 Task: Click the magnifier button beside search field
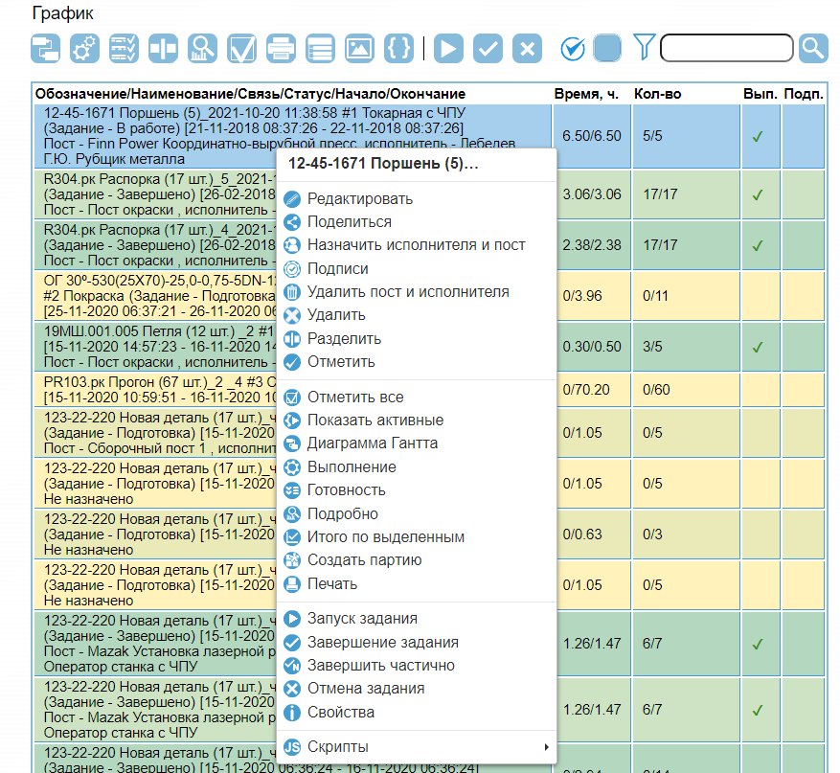(812, 48)
